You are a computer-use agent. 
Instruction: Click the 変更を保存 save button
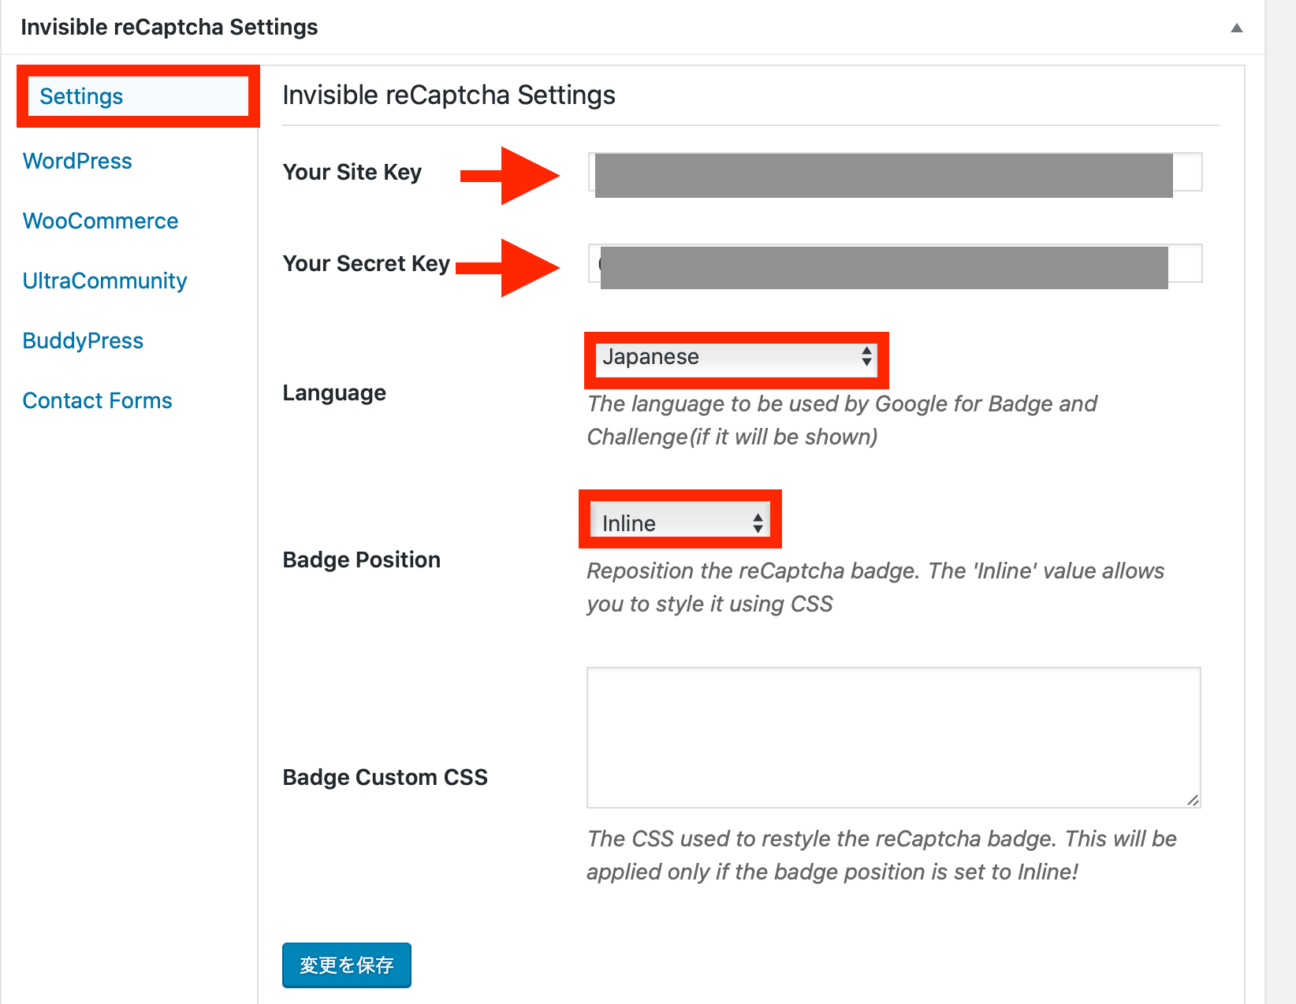pyautogui.click(x=347, y=965)
